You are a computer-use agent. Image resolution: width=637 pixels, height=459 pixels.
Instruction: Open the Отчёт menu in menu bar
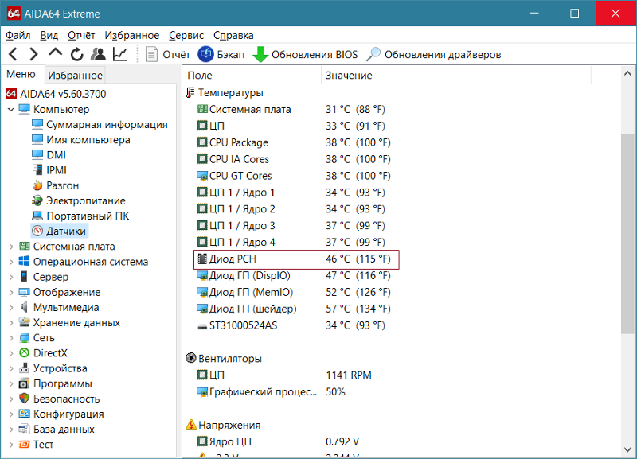click(x=81, y=35)
